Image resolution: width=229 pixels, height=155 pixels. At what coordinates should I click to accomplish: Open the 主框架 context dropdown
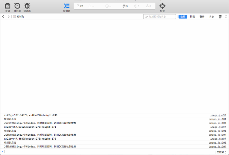point(221,152)
